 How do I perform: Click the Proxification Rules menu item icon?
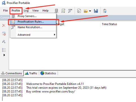(13, 22)
